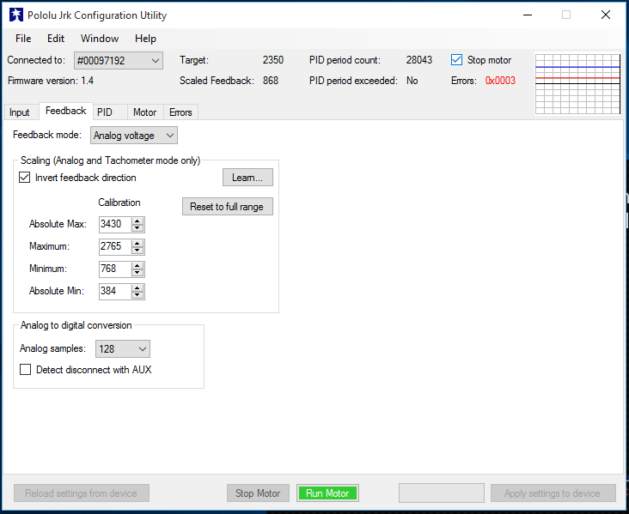Screen dimensions: 629x514
Task: Close the Jrk Configuration Utility window
Action: coord(606,15)
